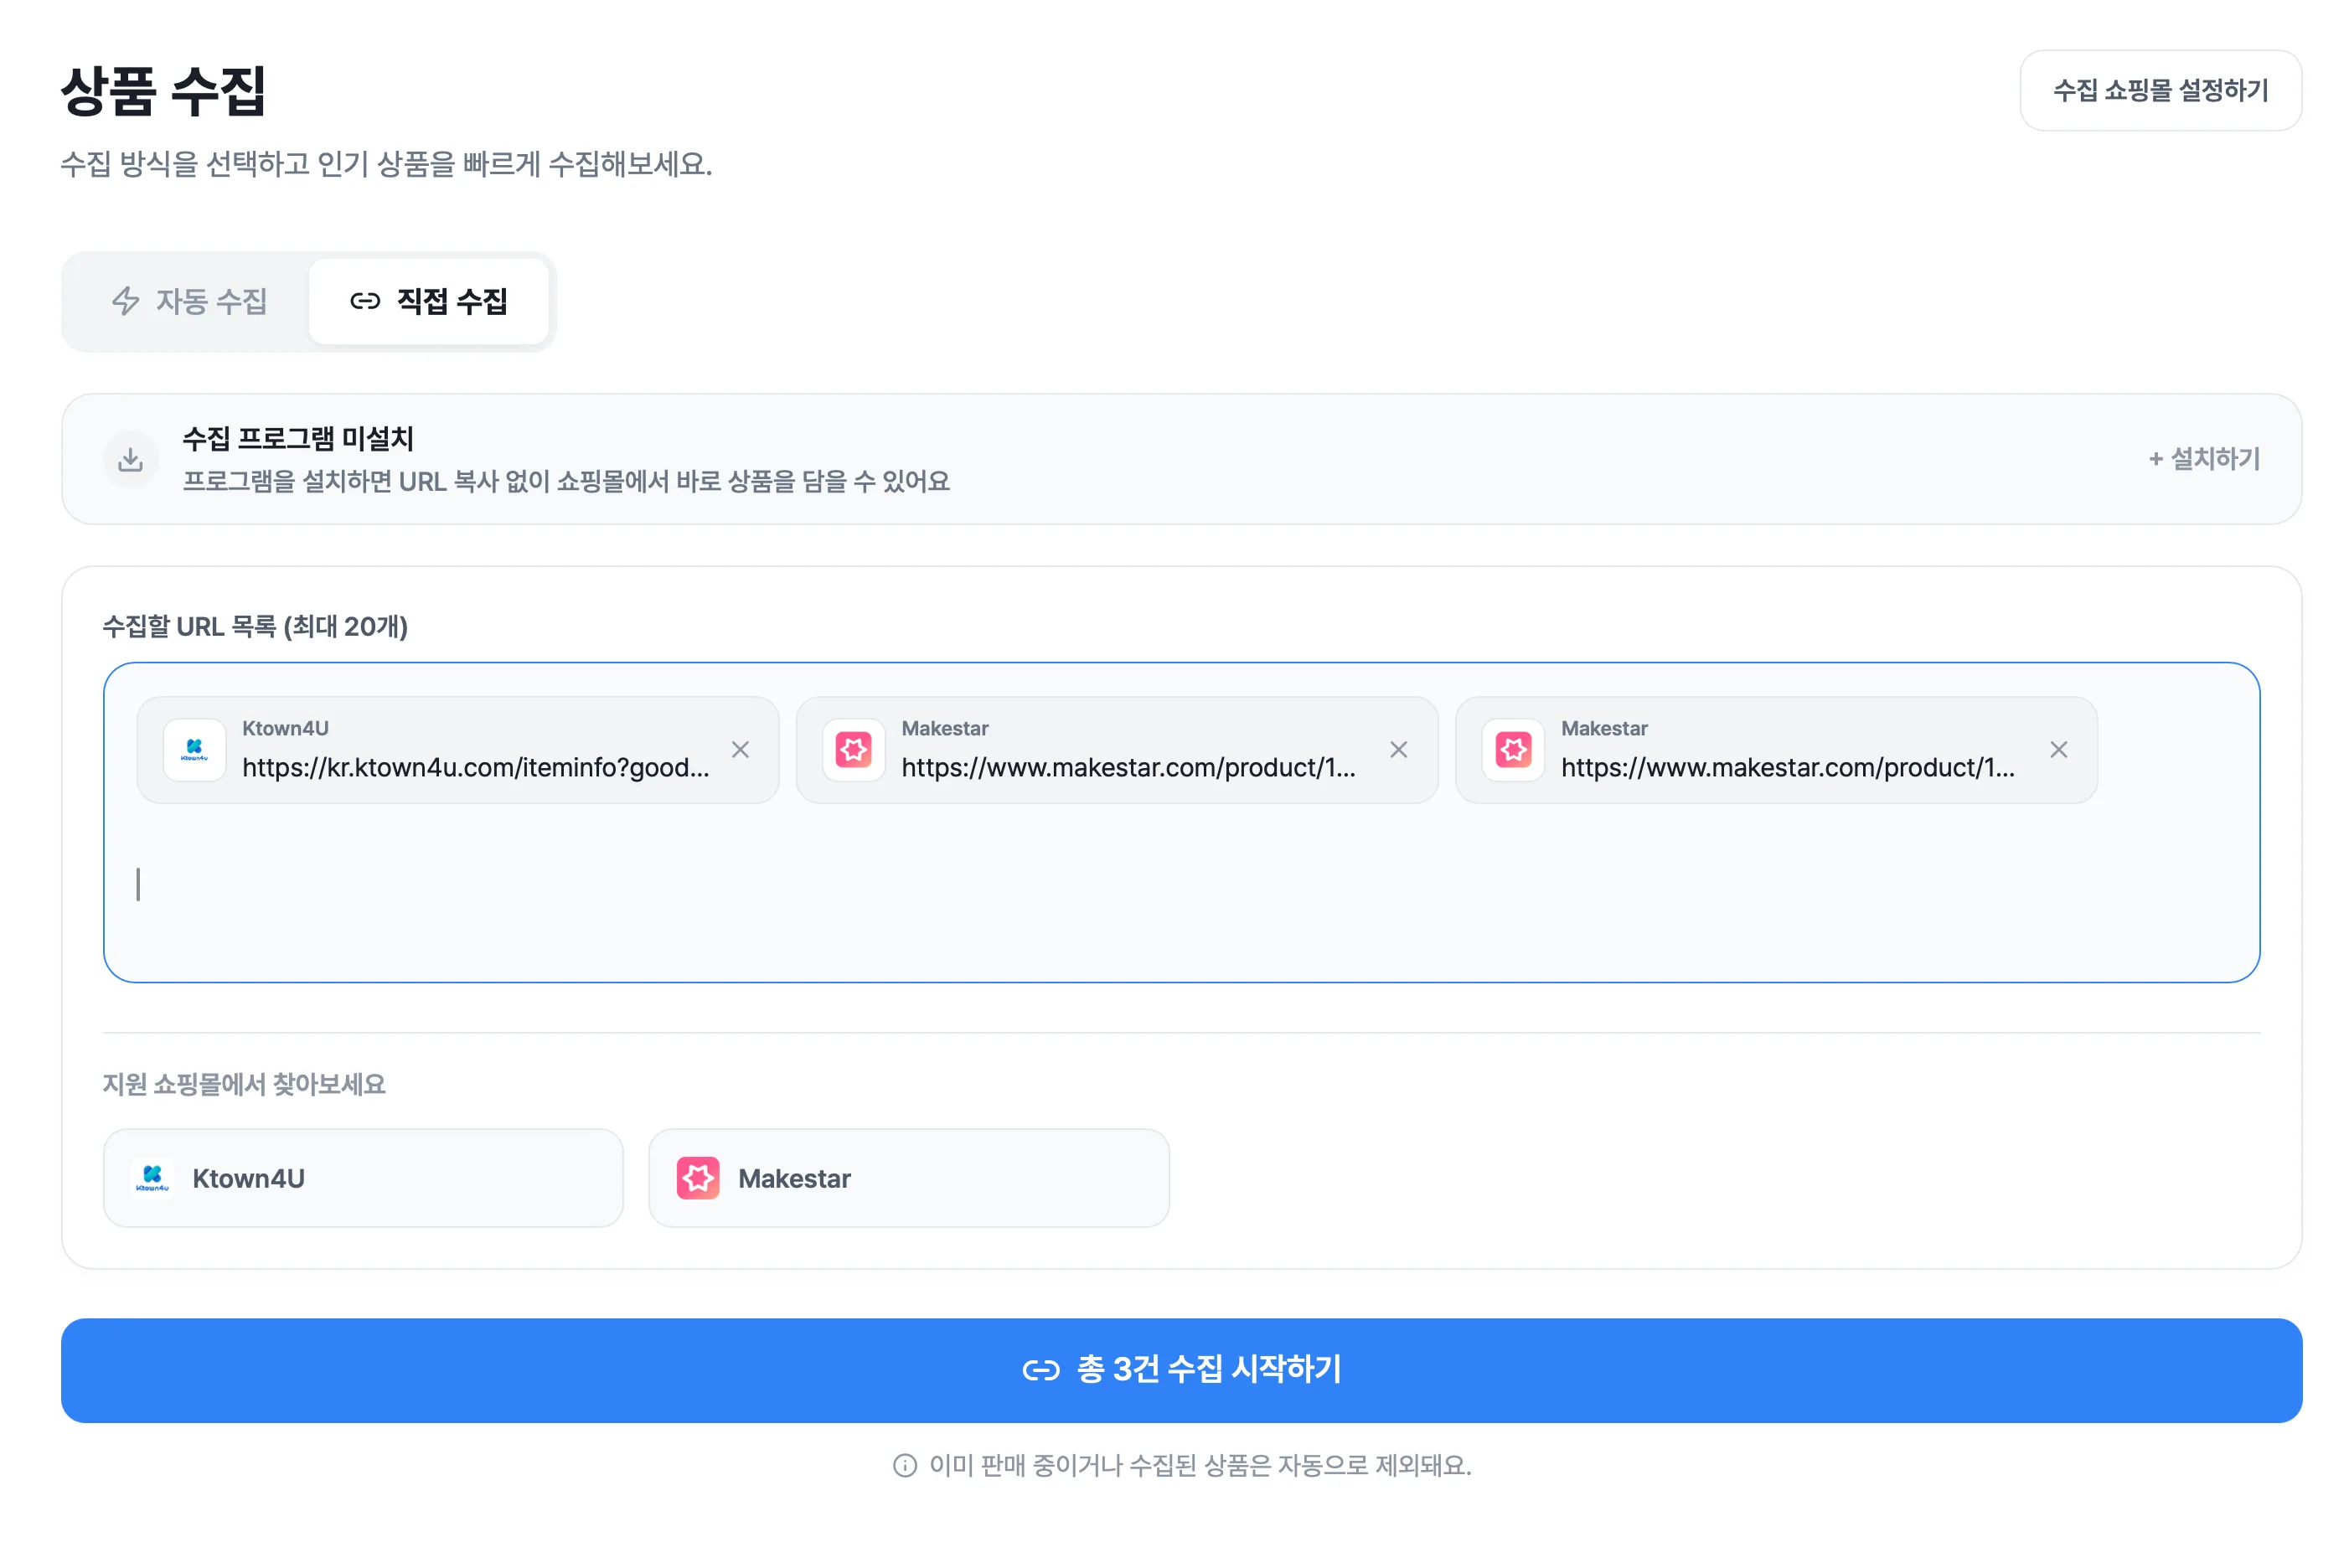Image resolution: width=2349 pixels, height=1568 pixels.
Task: Click the 지원 쇼핑몰에서 찾아보세요 label
Action: (244, 1084)
